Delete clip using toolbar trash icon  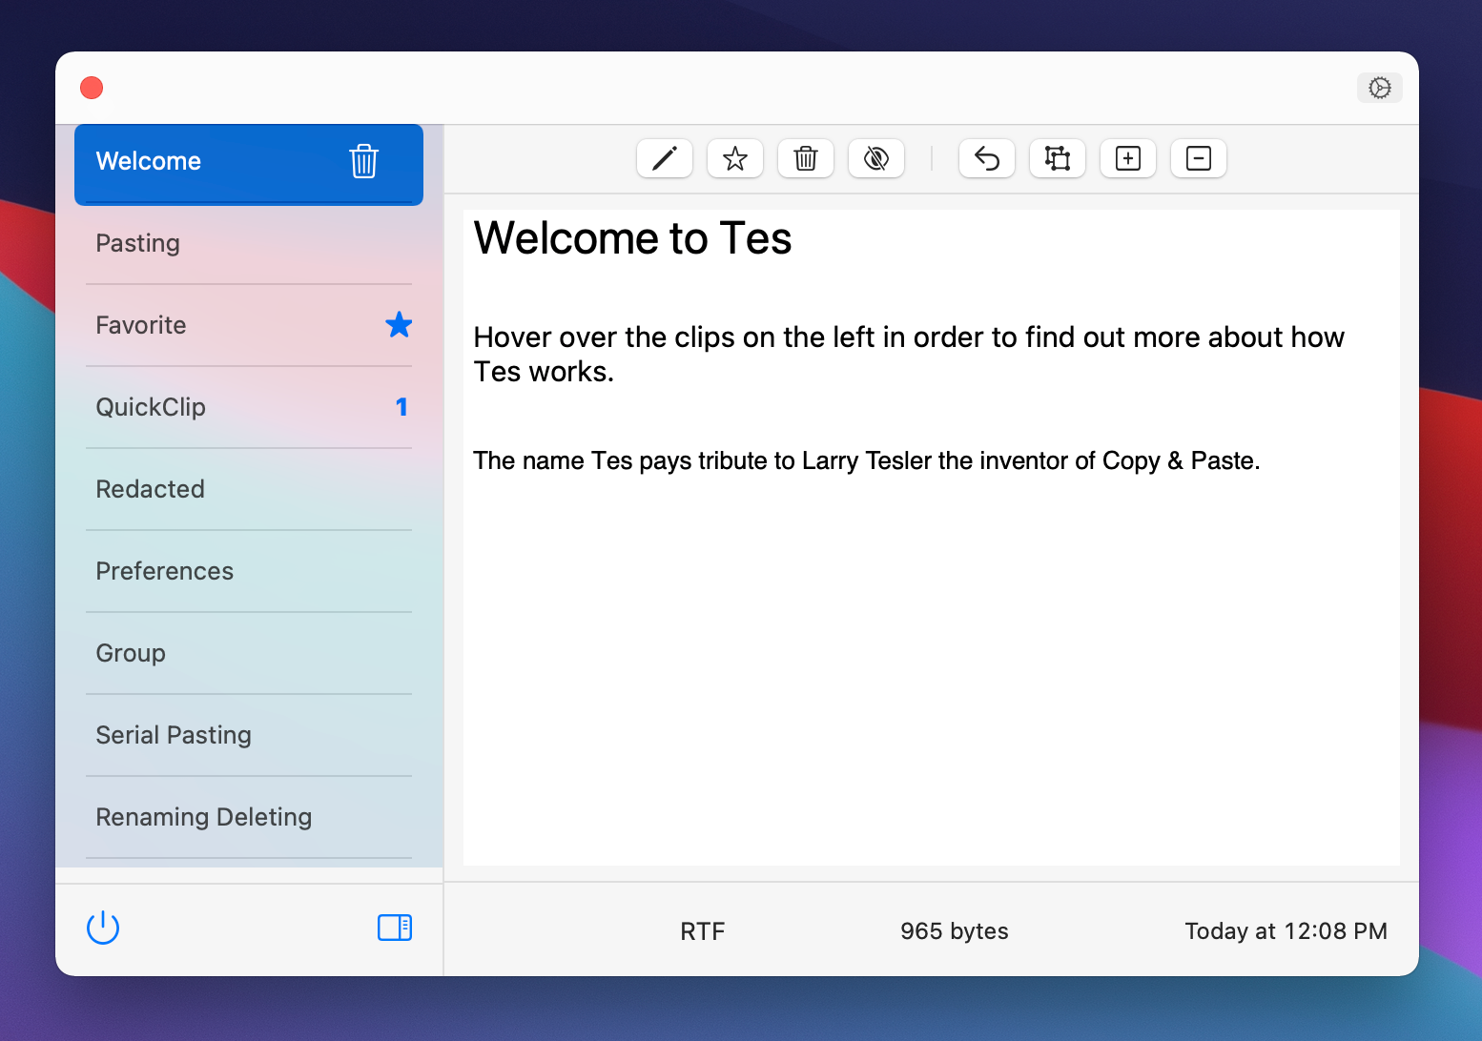coord(806,158)
